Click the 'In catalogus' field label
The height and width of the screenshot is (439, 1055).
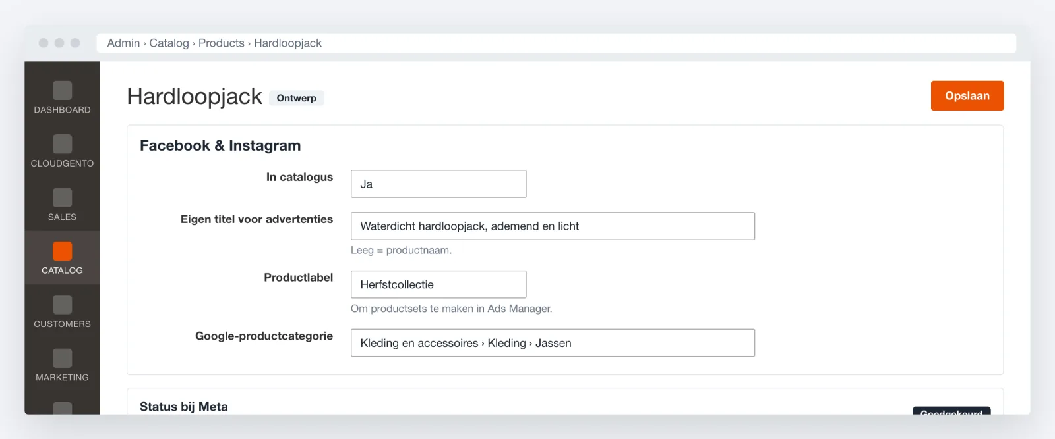point(299,177)
